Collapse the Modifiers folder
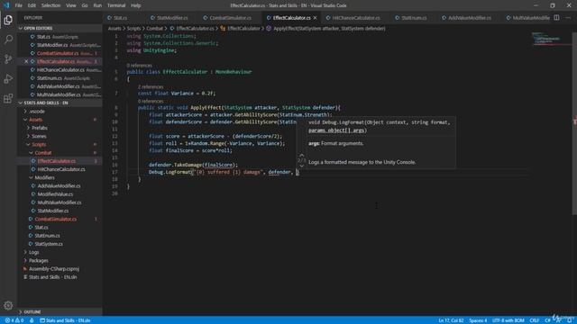 click(x=44, y=177)
